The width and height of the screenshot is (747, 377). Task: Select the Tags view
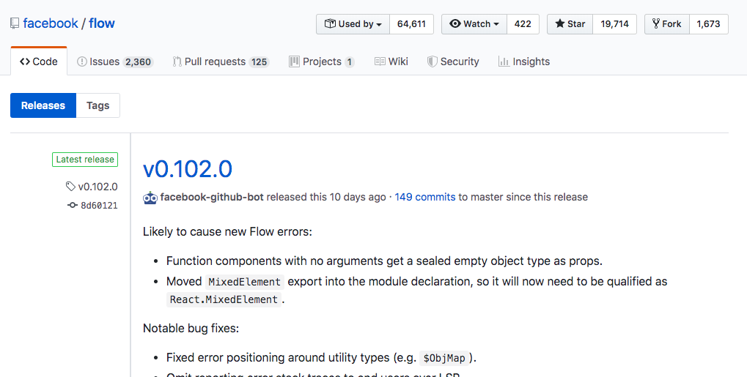pyautogui.click(x=97, y=105)
